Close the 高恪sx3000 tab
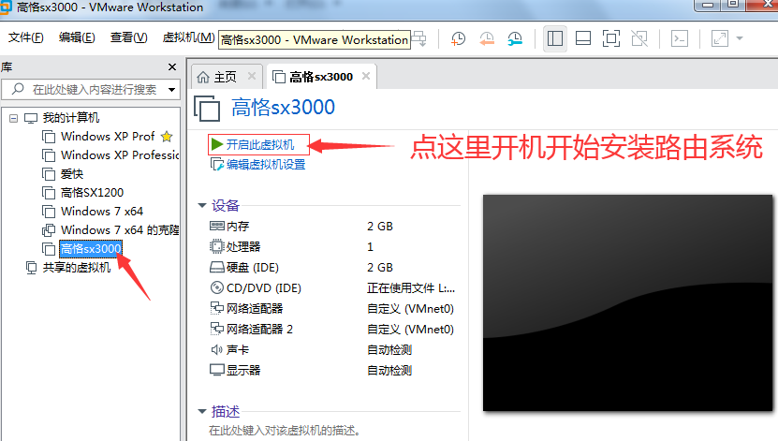778x441 pixels. [366, 77]
